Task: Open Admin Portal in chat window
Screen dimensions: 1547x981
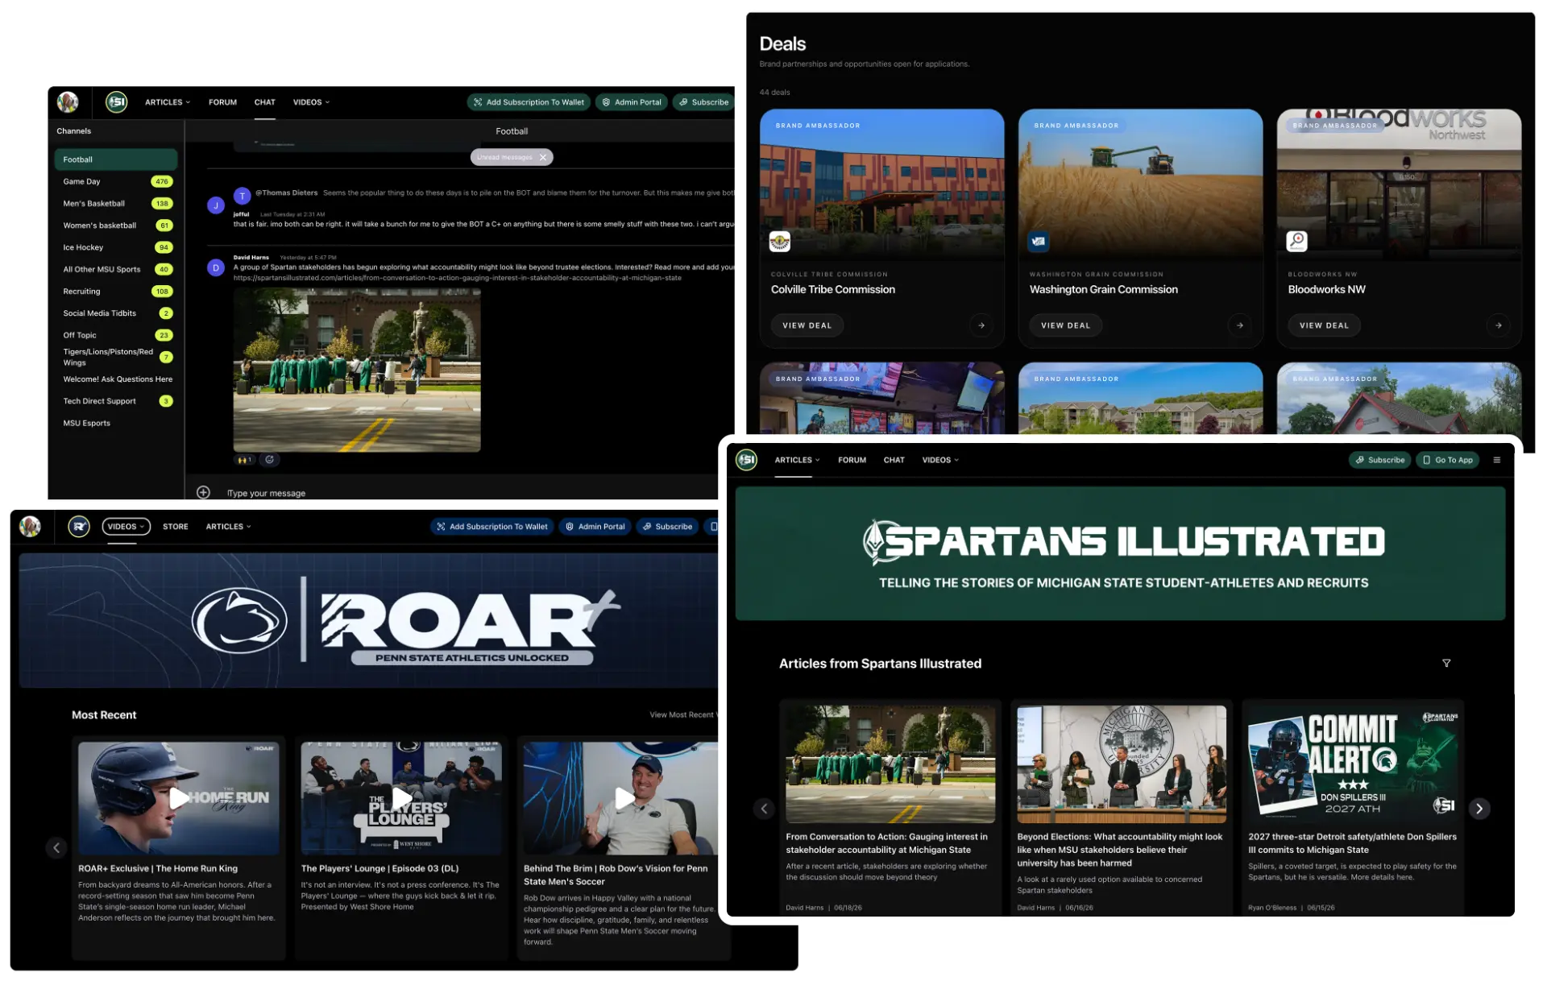Action: 632,102
